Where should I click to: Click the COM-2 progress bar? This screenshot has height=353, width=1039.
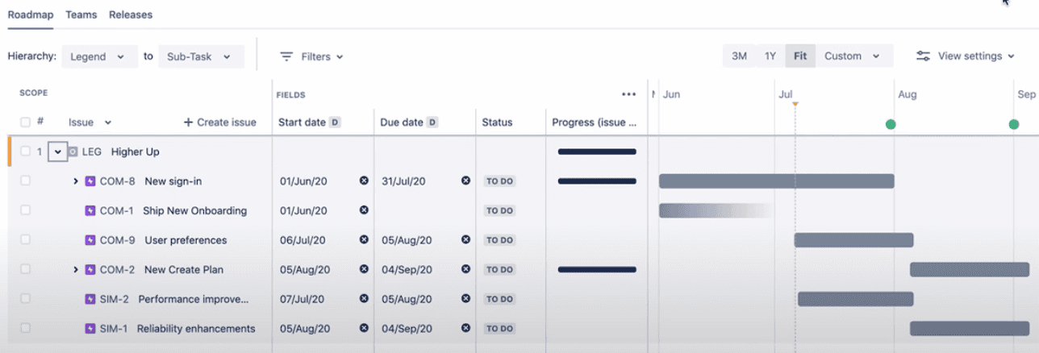coord(597,269)
